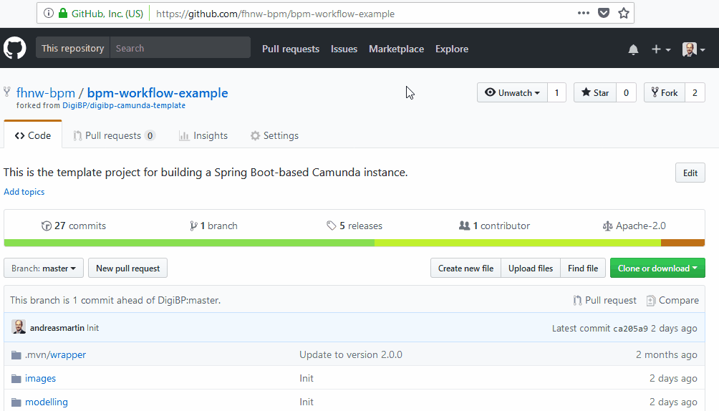Open the Settings tab
Image resolution: width=719 pixels, height=411 pixels.
pyautogui.click(x=274, y=135)
